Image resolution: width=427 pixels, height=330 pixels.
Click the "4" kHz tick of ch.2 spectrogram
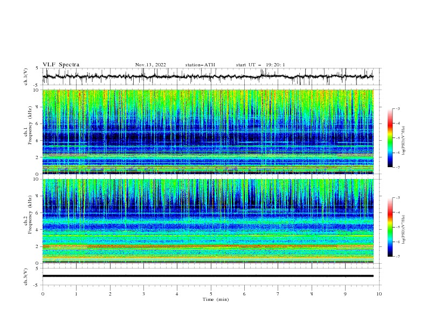click(x=38, y=230)
